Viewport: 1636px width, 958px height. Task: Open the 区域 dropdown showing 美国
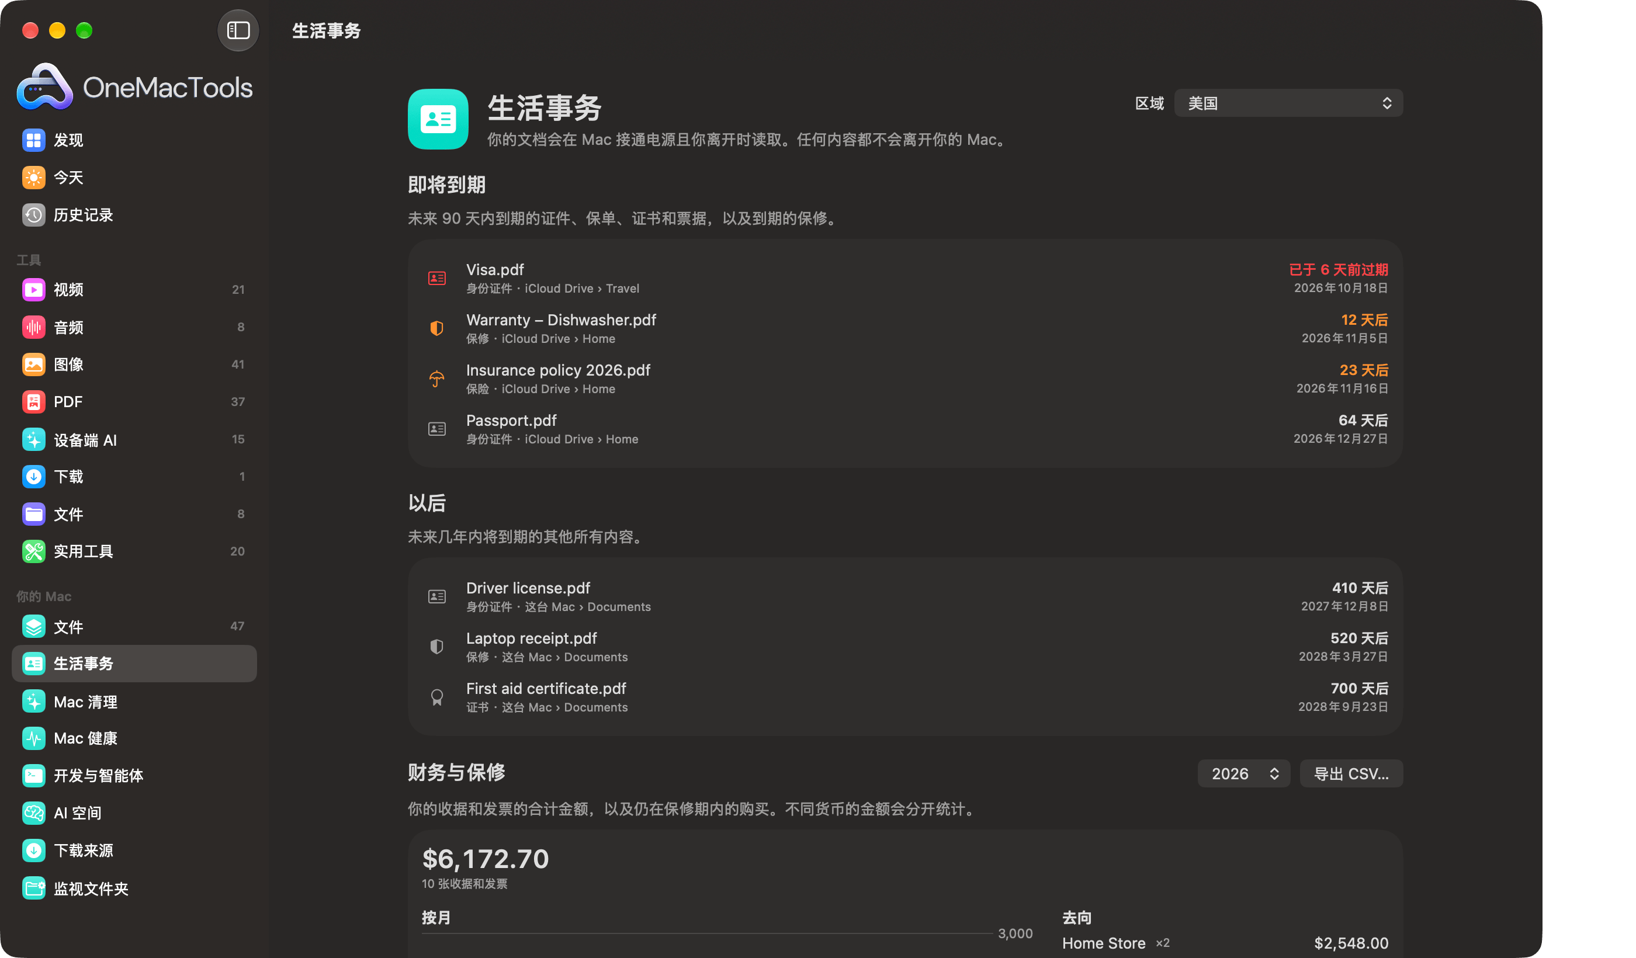1289,103
